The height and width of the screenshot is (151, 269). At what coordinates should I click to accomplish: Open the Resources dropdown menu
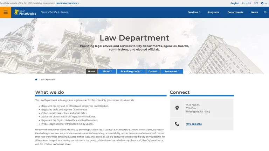pyautogui.click(x=172, y=71)
